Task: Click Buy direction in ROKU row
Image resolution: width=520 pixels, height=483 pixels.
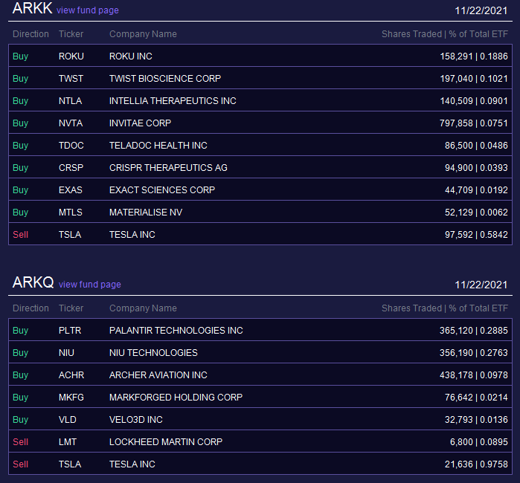Action: coord(21,56)
